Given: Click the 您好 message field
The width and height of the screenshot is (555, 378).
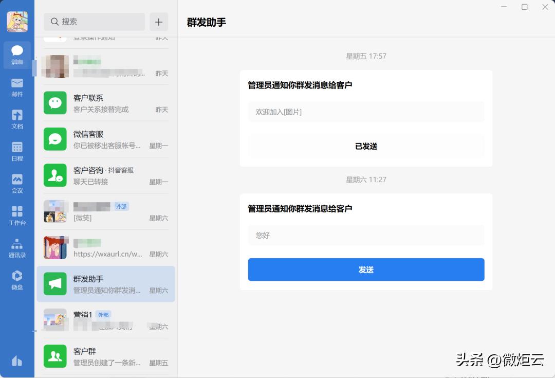Looking at the screenshot, I should pyautogui.click(x=366, y=235).
